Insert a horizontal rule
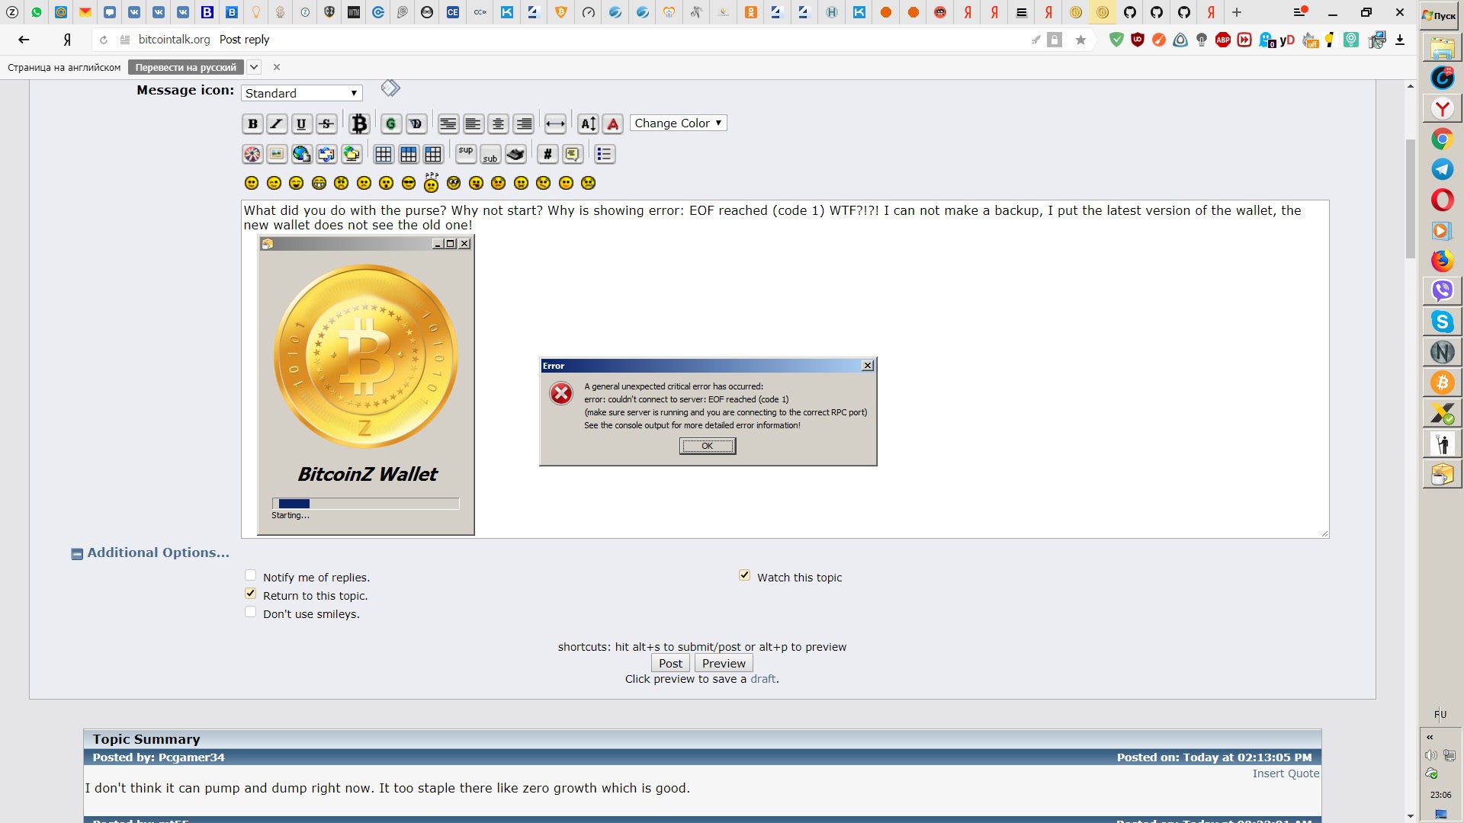The image size is (1464, 823). click(555, 123)
